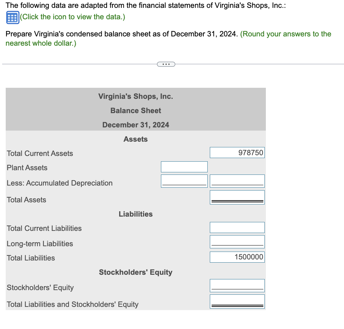Click the Total Liabilities and Stockholders' Equity field
The height and width of the screenshot is (329, 344).
tap(237, 302)
